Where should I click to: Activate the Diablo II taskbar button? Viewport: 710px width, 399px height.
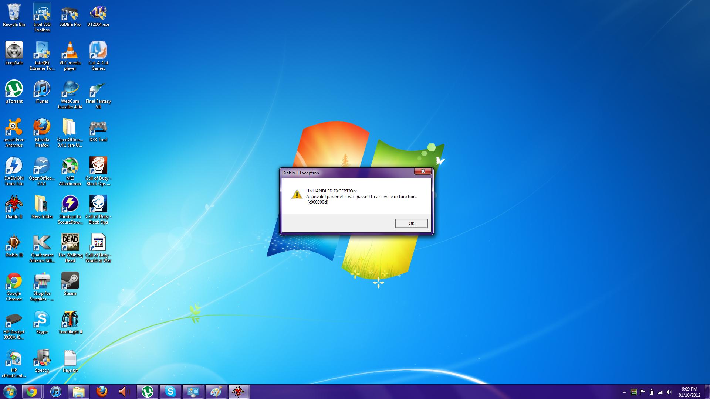click(x=239, y=392)
